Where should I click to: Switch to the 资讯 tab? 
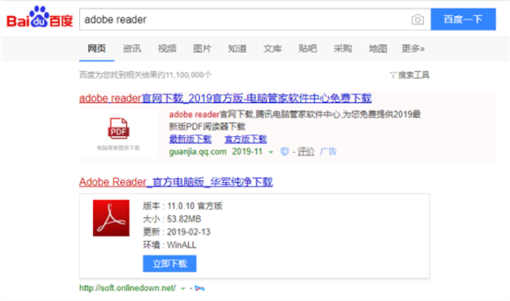point(131,48)
